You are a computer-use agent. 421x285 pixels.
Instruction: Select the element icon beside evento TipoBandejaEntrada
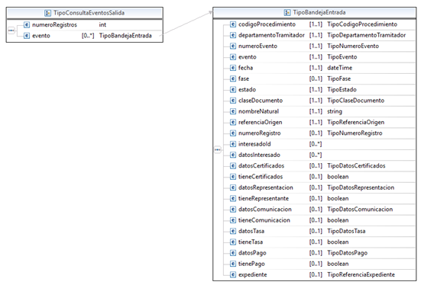tap(27, 36)
